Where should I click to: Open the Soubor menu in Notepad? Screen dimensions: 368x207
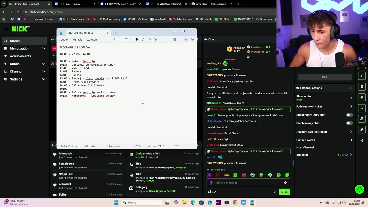pos(64,39)
